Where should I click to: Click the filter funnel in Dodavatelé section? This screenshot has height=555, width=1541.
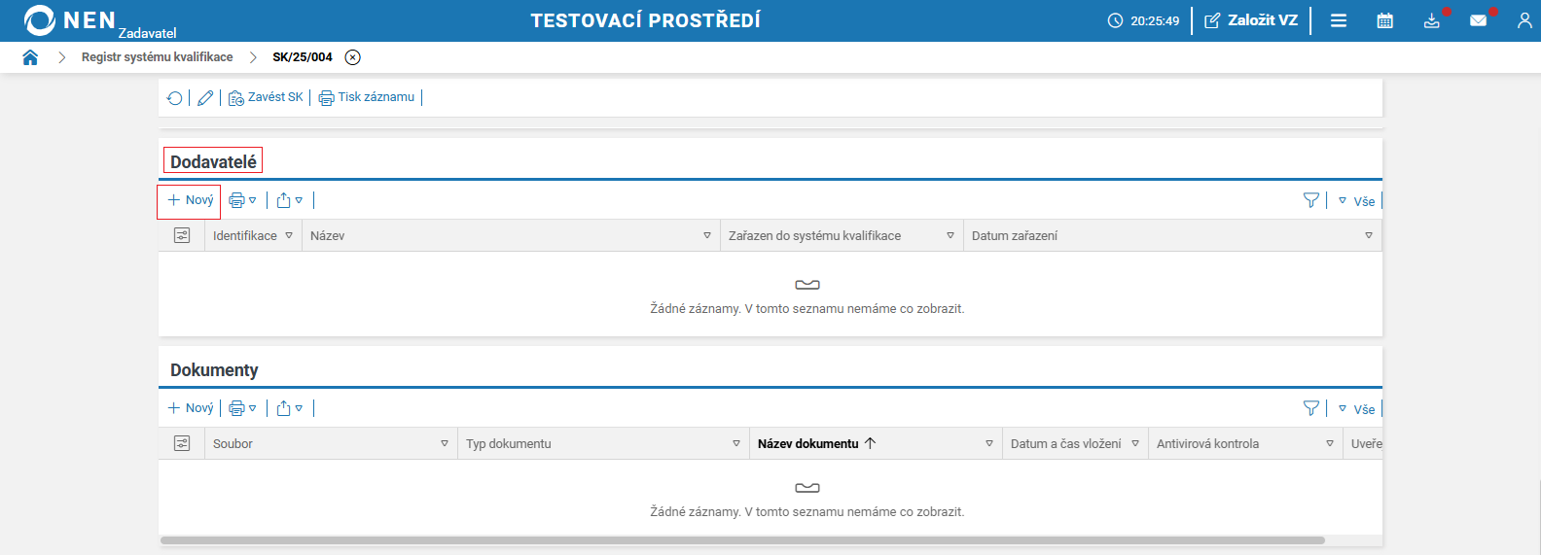tap(1310, 200)
